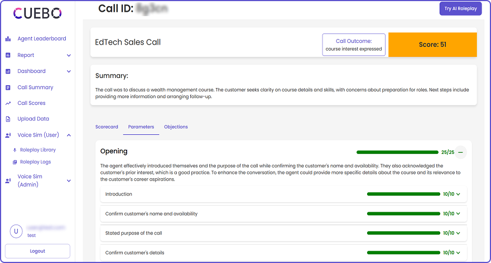The image size is (491, 263).
Task: Click the Voice Sim (User) speaker icon
Action: point(8,135)
